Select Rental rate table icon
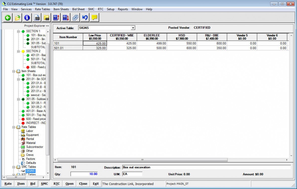The width and height of the screenshot is (297, 189). pyautogui.click(x=23, y=139)
